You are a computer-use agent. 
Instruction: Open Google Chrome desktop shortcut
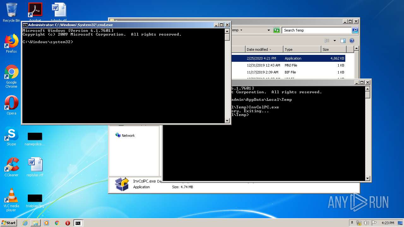[11, 76]
